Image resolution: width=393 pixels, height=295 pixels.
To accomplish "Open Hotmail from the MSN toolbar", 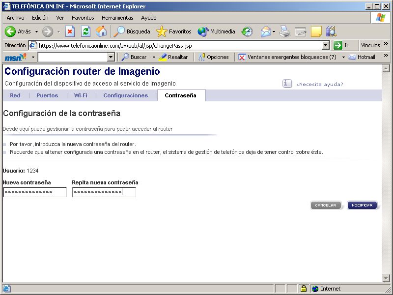I will 362,57.
